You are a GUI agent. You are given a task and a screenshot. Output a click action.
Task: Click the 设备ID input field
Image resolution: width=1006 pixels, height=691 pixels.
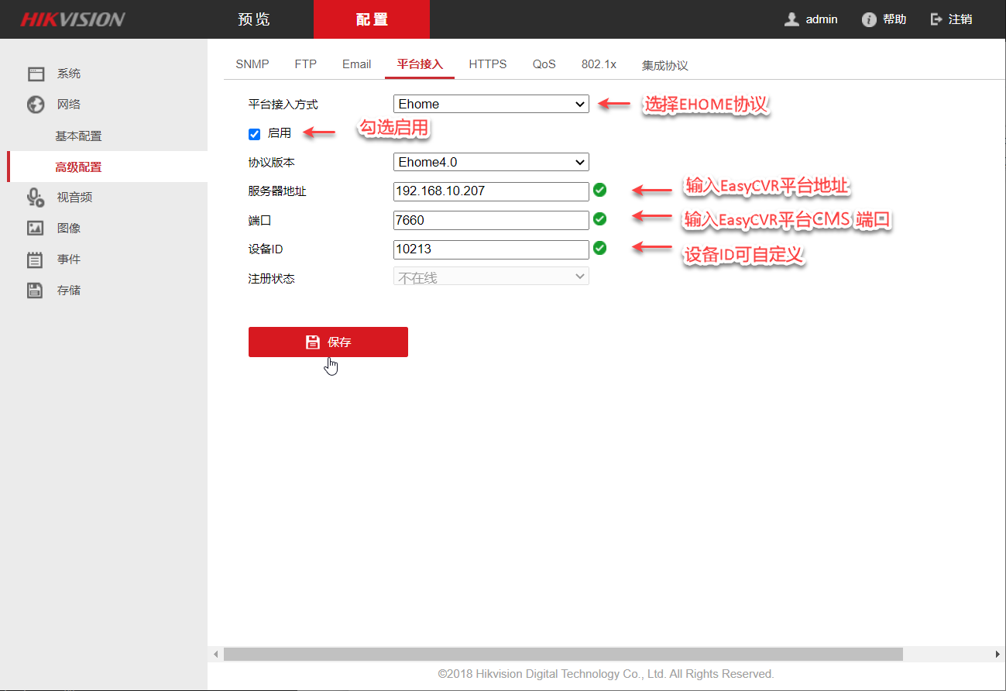[x=491, y=249]
